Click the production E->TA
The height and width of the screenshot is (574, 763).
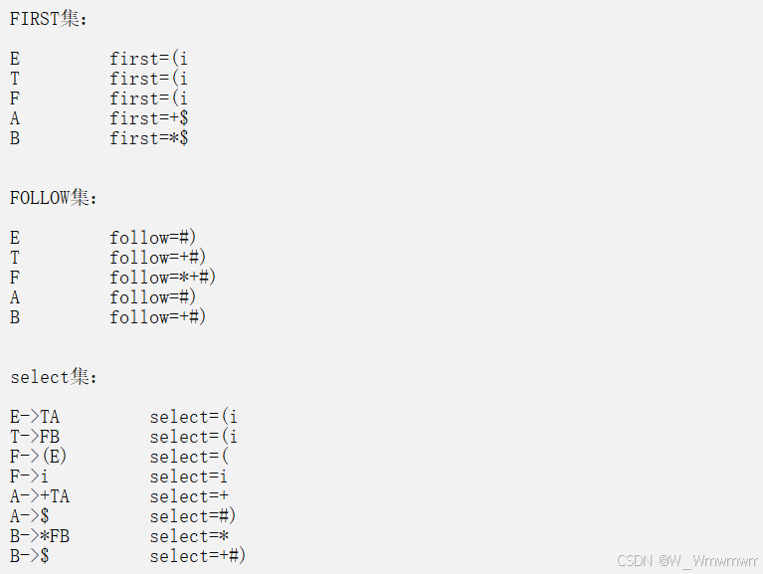[x=35, y=417]
